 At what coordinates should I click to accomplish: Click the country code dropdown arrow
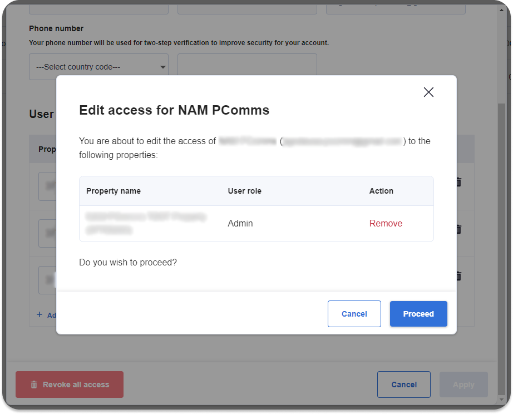(x=163, y=67)
